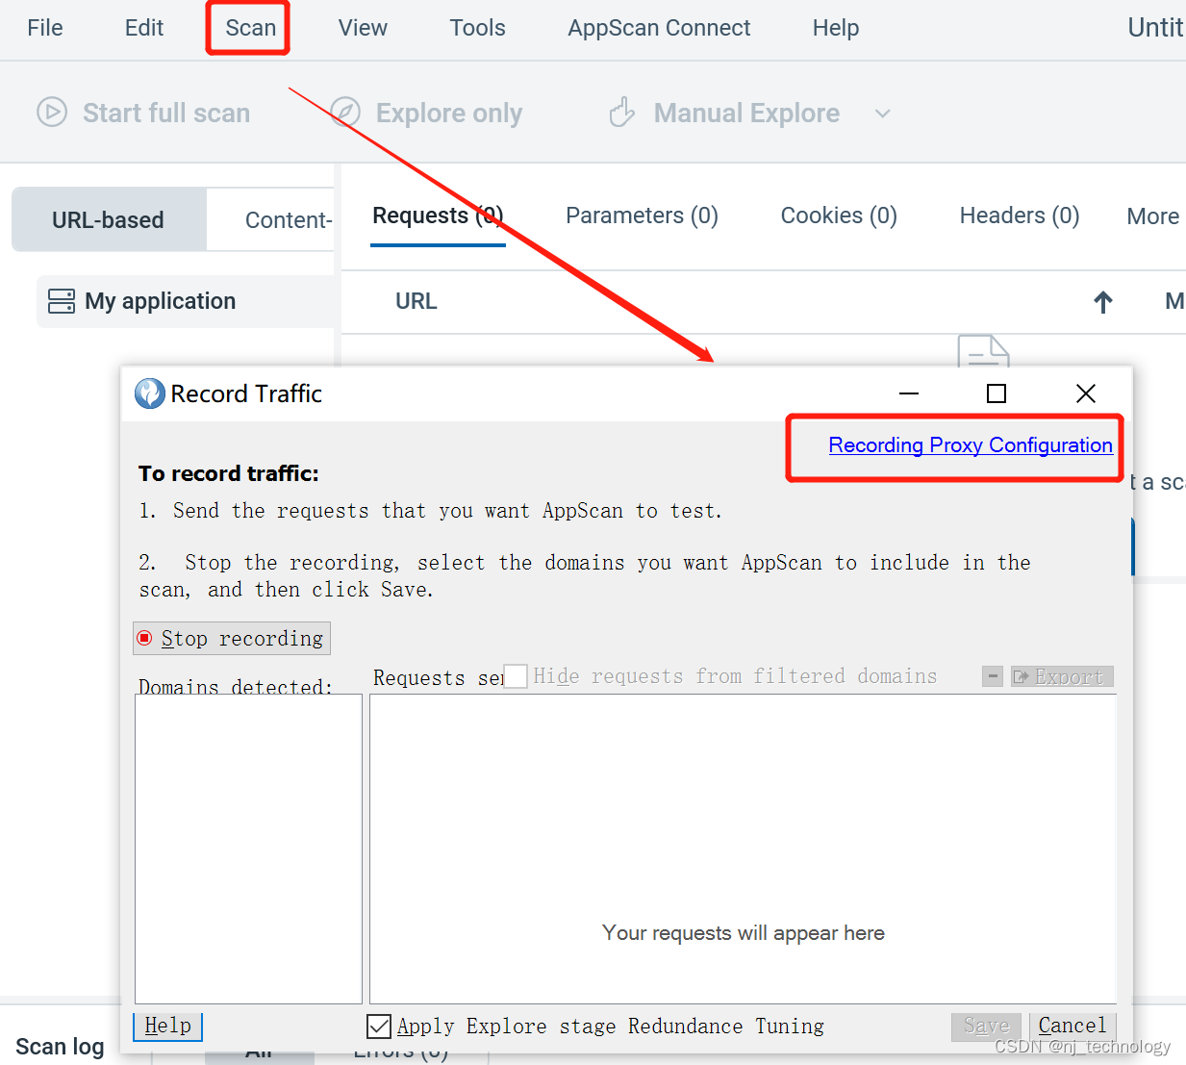Click the Start full scan play icon
This screenshot has width=1186, height=1065.
pyautogui.click(x=52, y=113)
